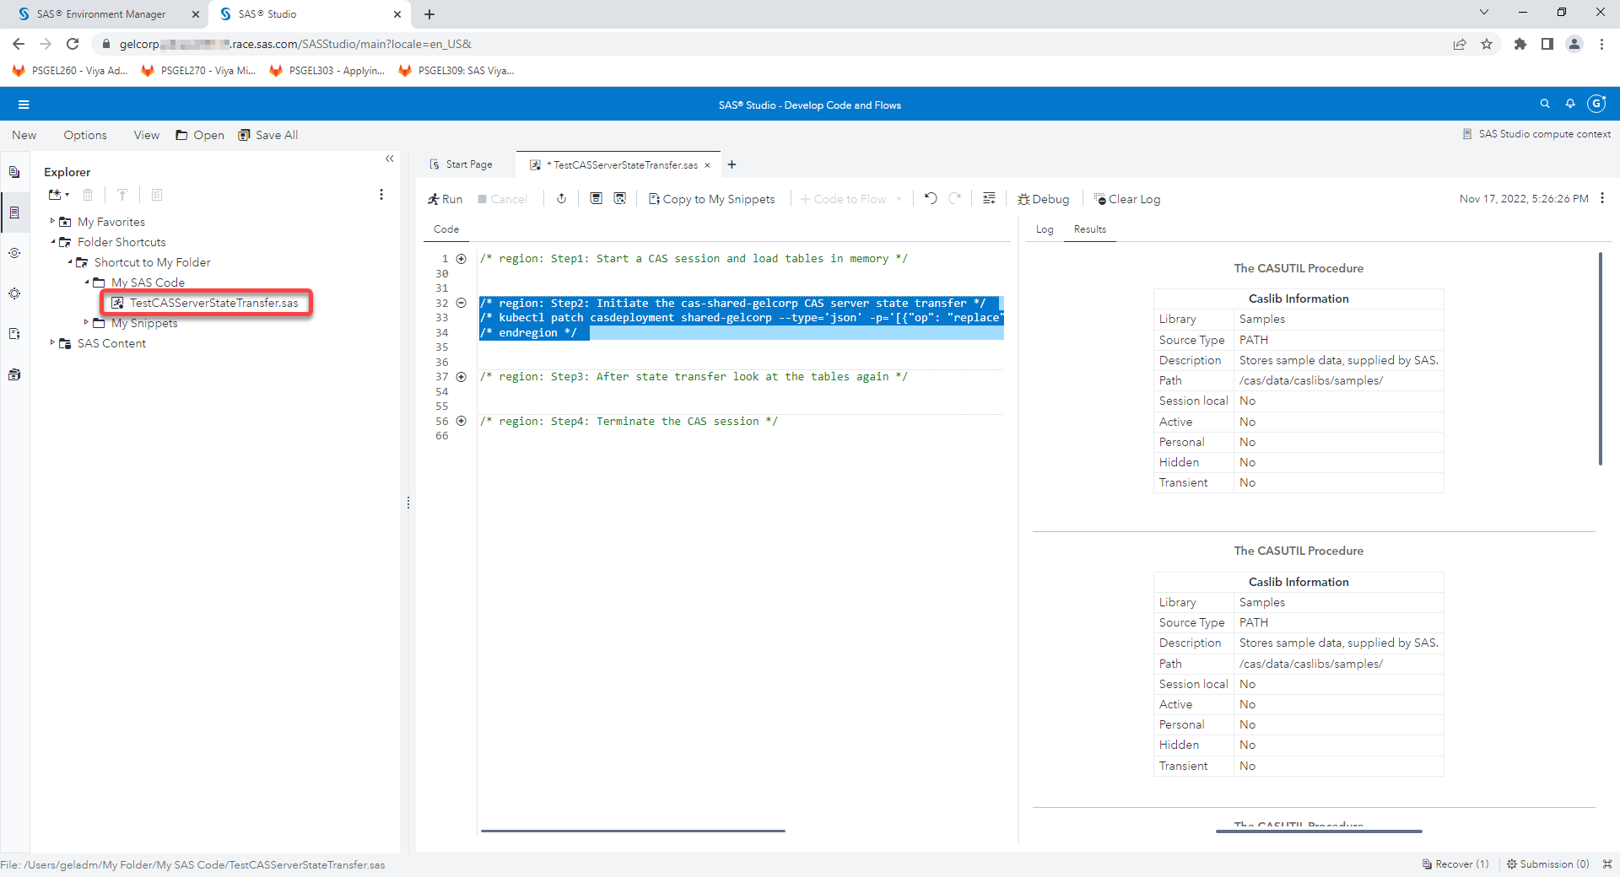Click the Debug button
This screenshot has height=877, width=1620.
[1043, 199]
